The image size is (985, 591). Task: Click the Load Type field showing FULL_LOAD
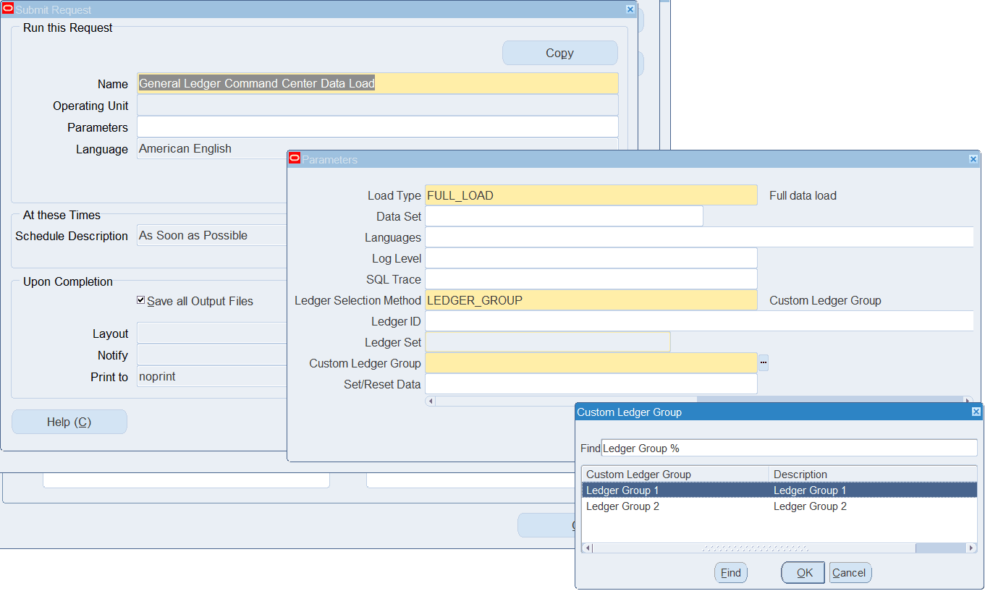pyautogui.click(x=591, y=195)
